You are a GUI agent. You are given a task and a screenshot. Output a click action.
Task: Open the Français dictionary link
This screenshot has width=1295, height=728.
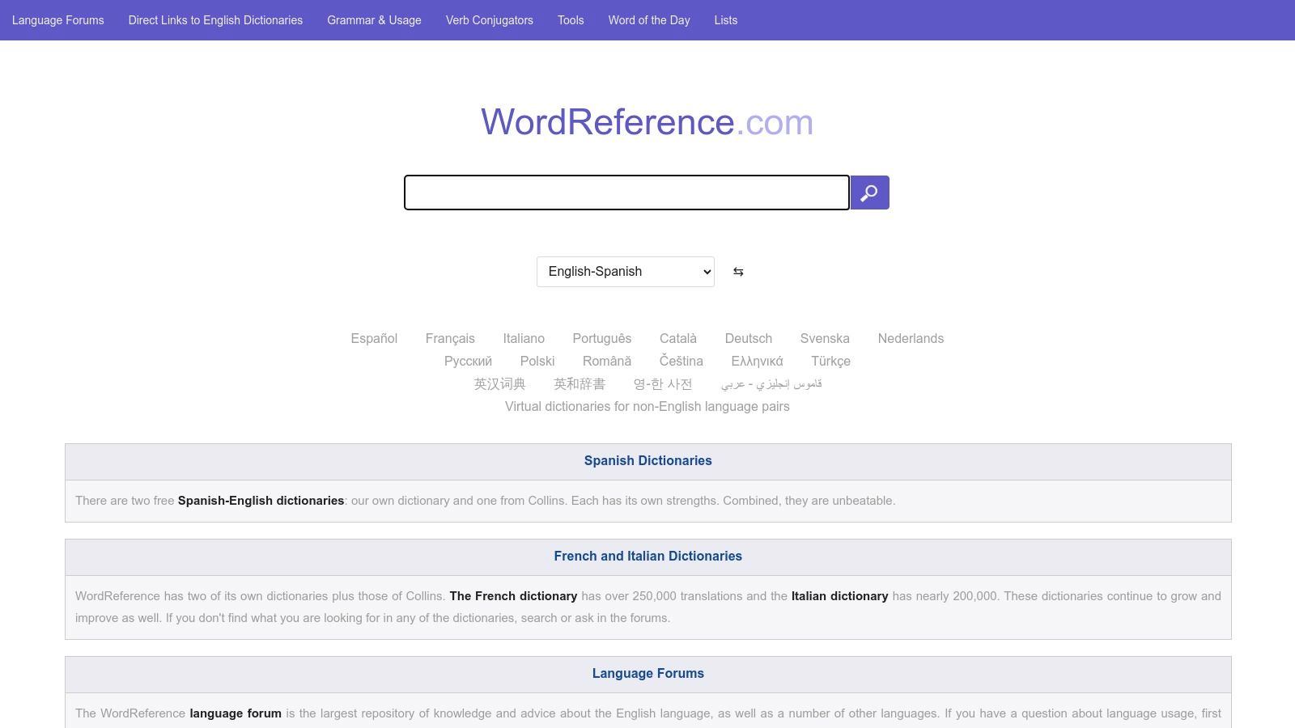point(450,338)
